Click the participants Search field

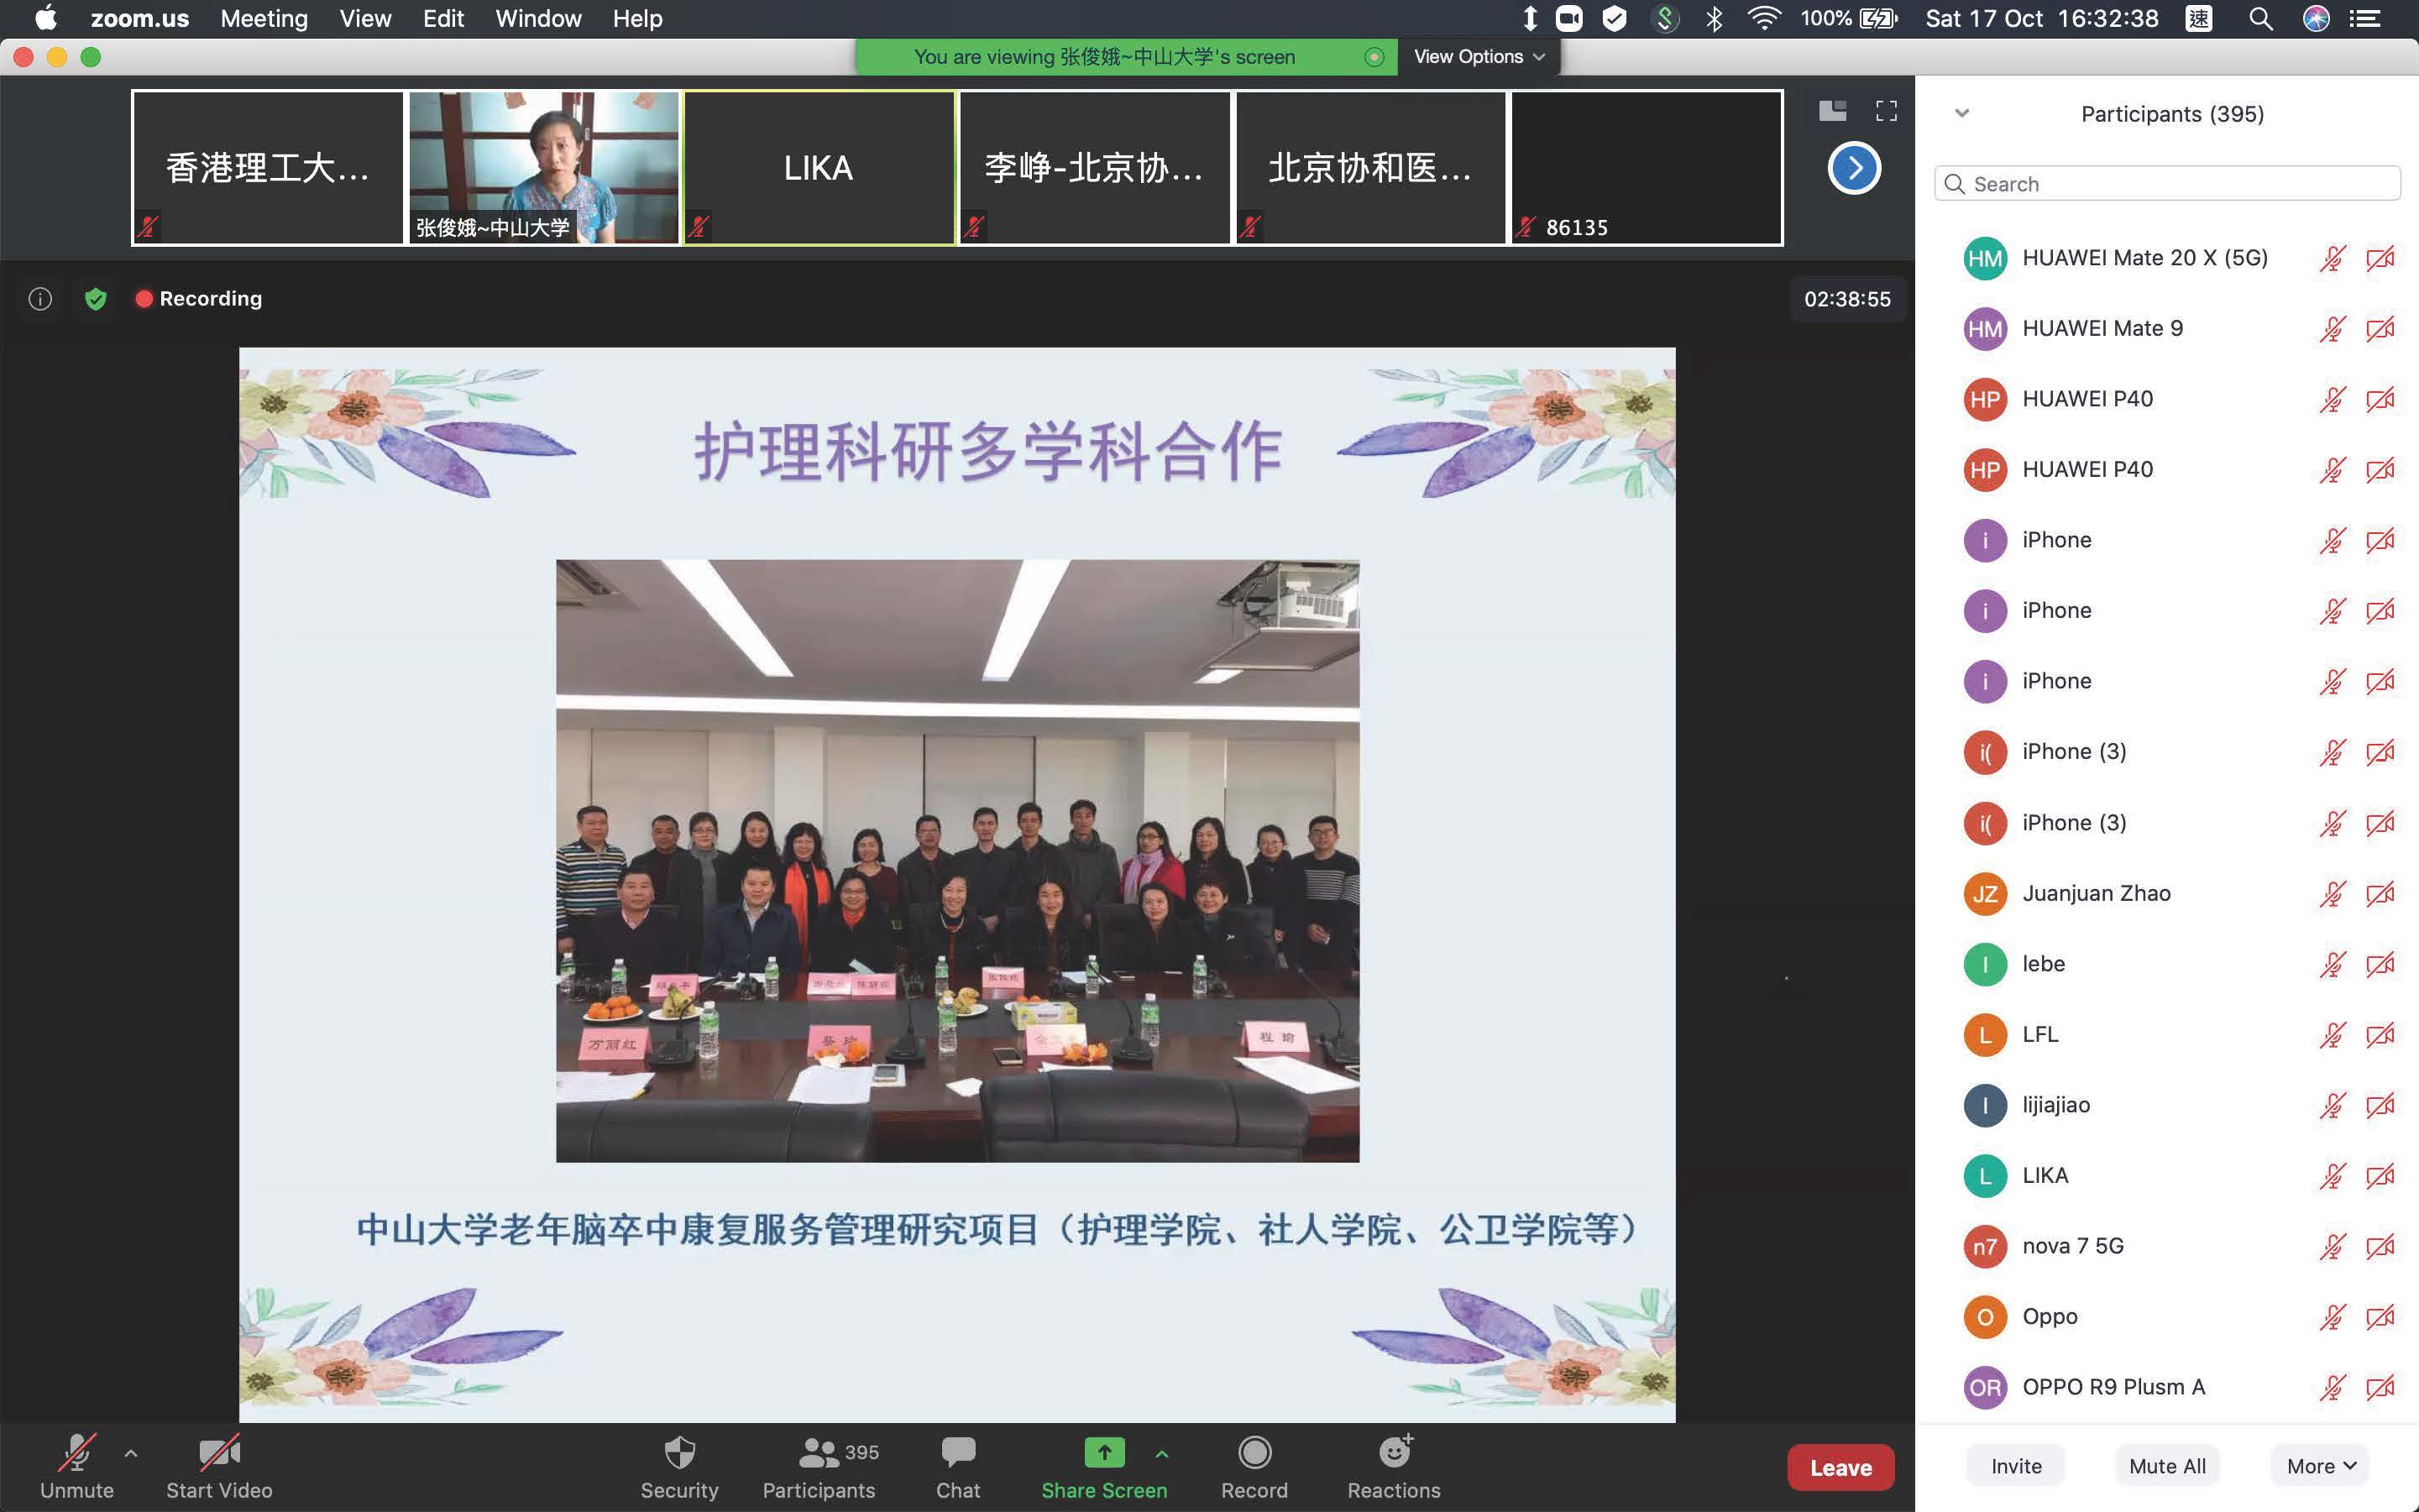coord(2168,184)
